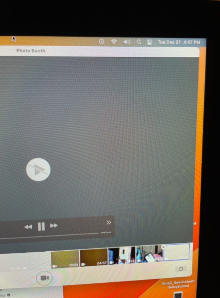
Task: Select the dark room video thumbnail with blue light
Action: click(x=122, y=256)
